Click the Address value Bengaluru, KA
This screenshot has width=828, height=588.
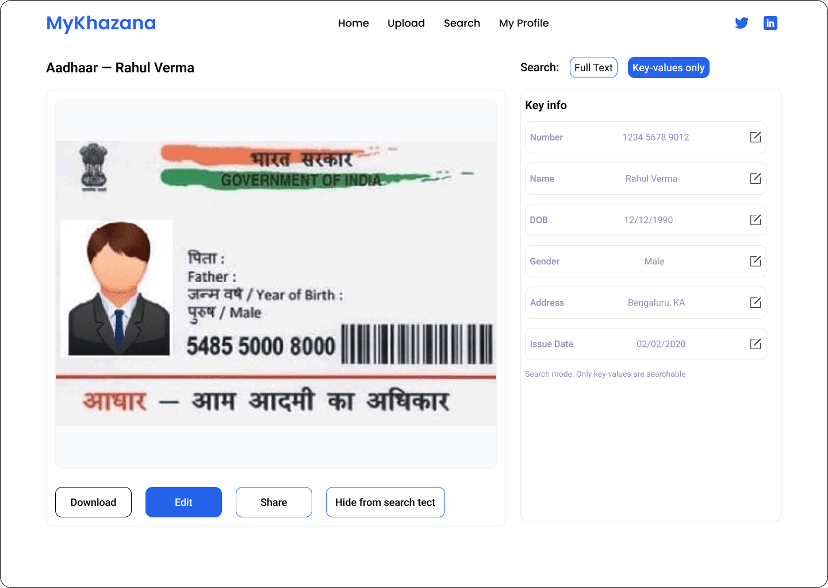pyautogui.click(x=656, y=303)
